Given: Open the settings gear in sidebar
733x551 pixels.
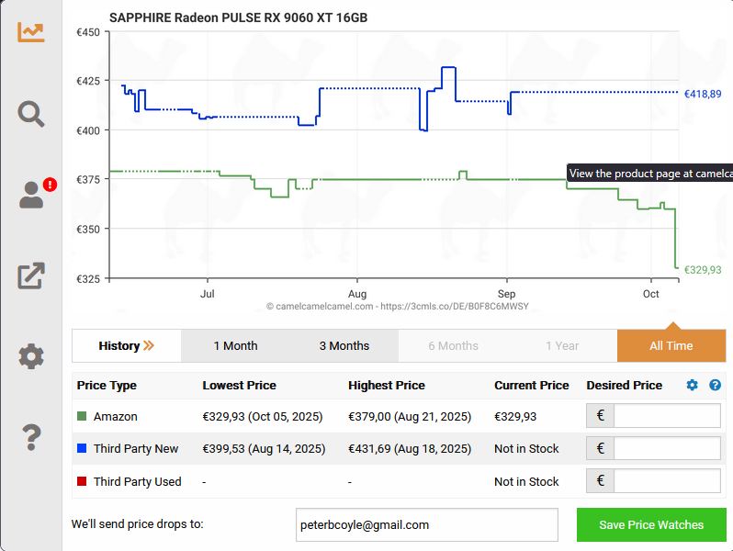Looking at the screenshot, I should 31,356.
